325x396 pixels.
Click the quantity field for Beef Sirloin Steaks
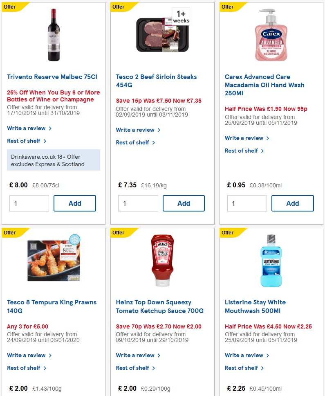point(138,203)
